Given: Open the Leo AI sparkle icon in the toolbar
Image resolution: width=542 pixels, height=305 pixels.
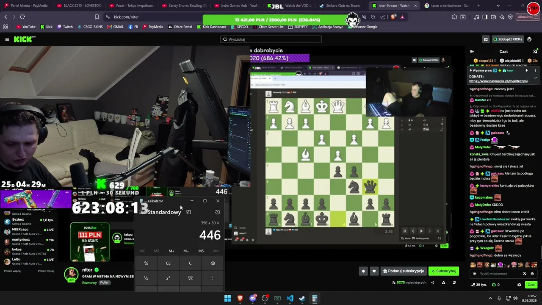Looking at the screenshot, I should pos(502,17).
